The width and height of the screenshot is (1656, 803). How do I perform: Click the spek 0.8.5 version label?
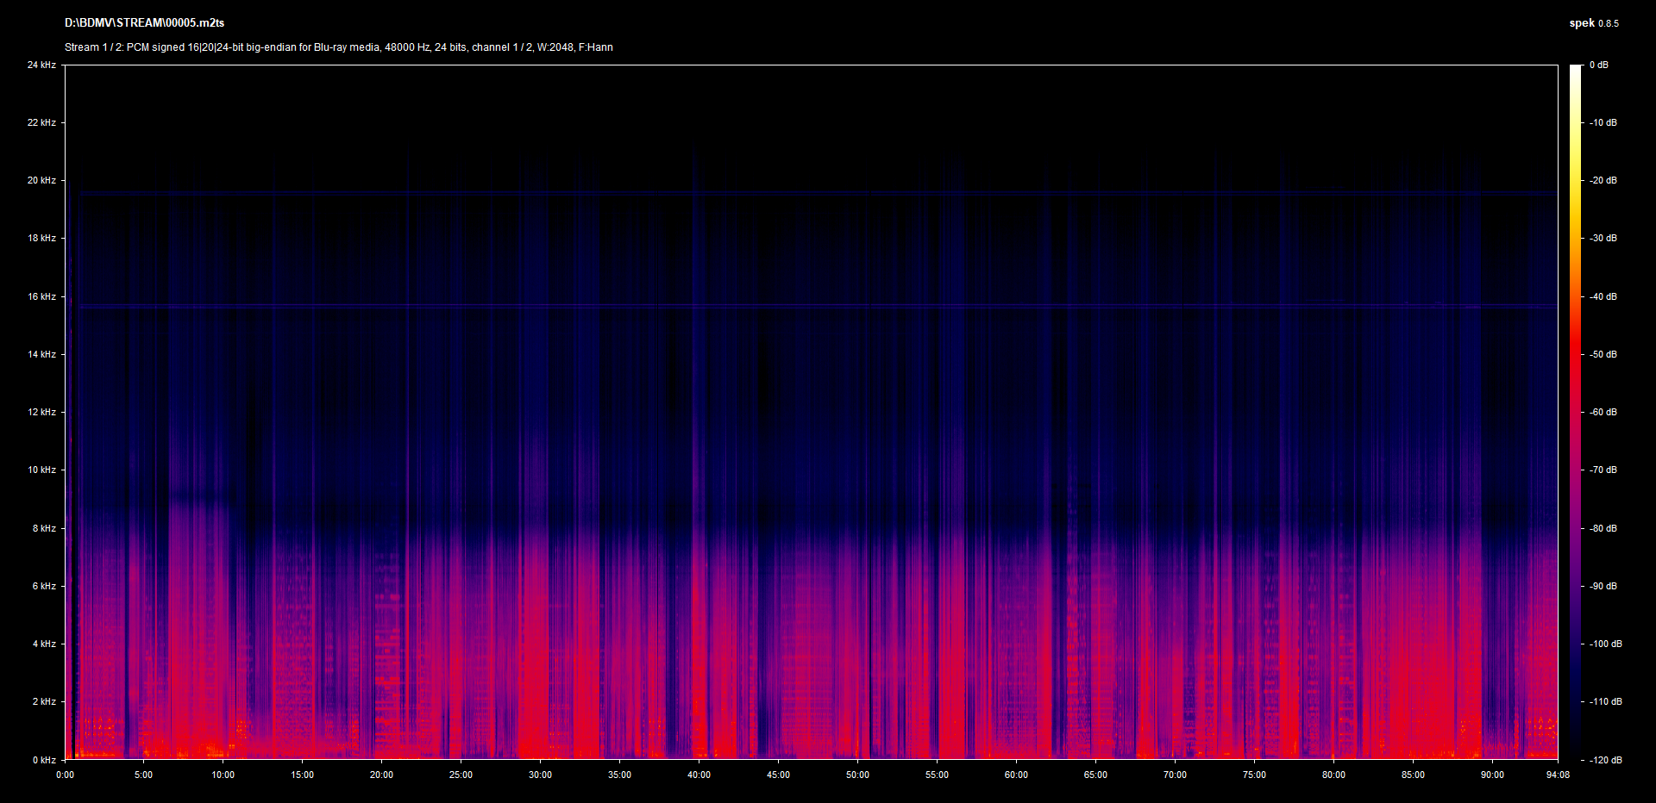pos(1593,23)
